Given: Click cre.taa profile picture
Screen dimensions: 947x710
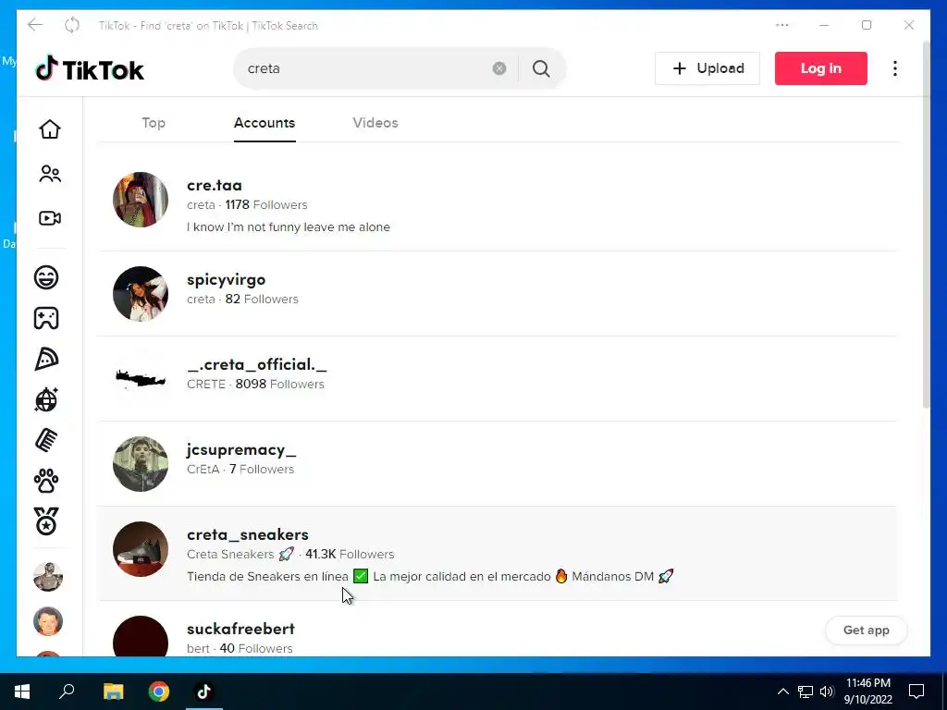Looking at the screenshot, I should [x=141, y=200].
